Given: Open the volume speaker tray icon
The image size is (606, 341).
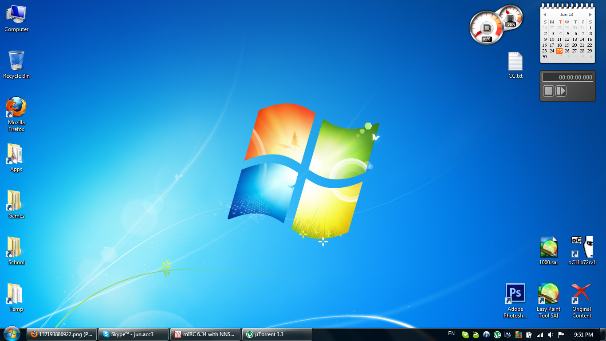Looking at the screenshot, I should pos(551,335).
